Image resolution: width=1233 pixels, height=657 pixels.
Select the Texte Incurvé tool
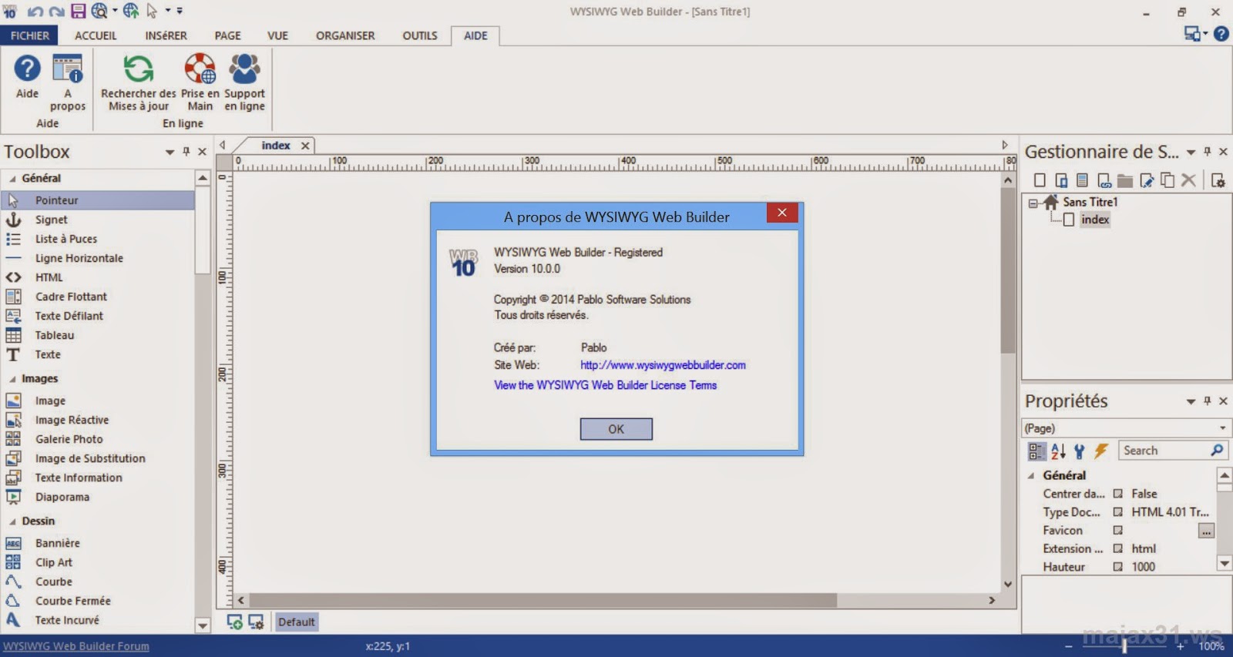pos(98,620)
